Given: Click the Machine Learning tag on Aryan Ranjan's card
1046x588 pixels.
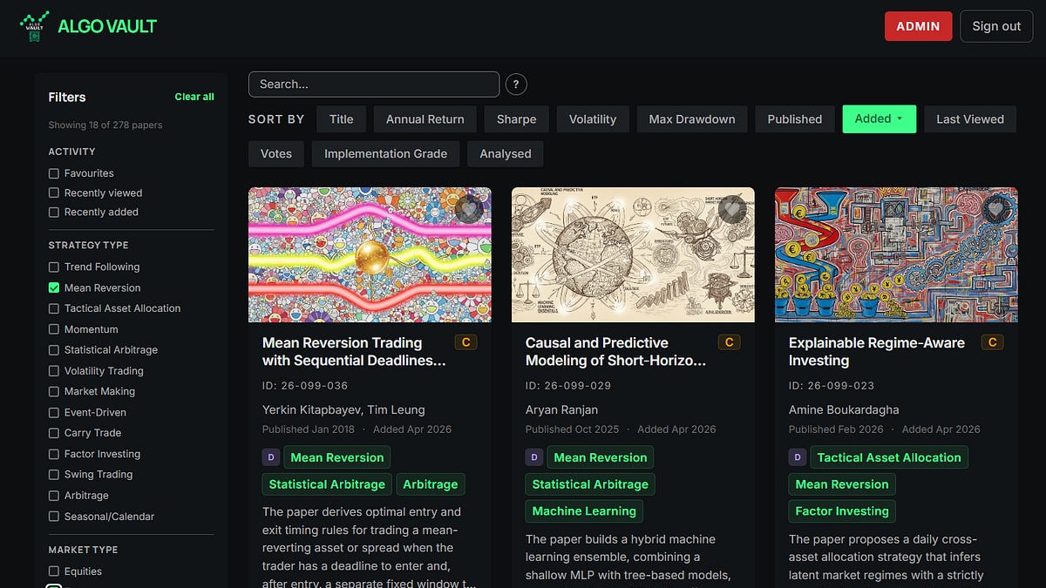Looking at the screenshot, I should [x=584, y=511].
